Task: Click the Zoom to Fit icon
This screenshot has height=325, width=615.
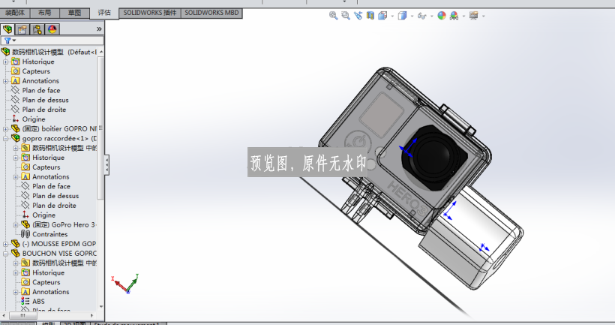Action: click(x=334, y=16)
